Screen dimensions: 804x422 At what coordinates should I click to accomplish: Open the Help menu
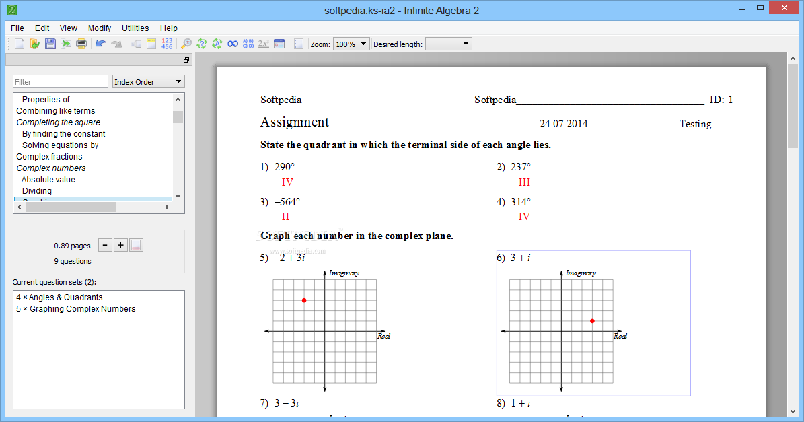point(169,28)
